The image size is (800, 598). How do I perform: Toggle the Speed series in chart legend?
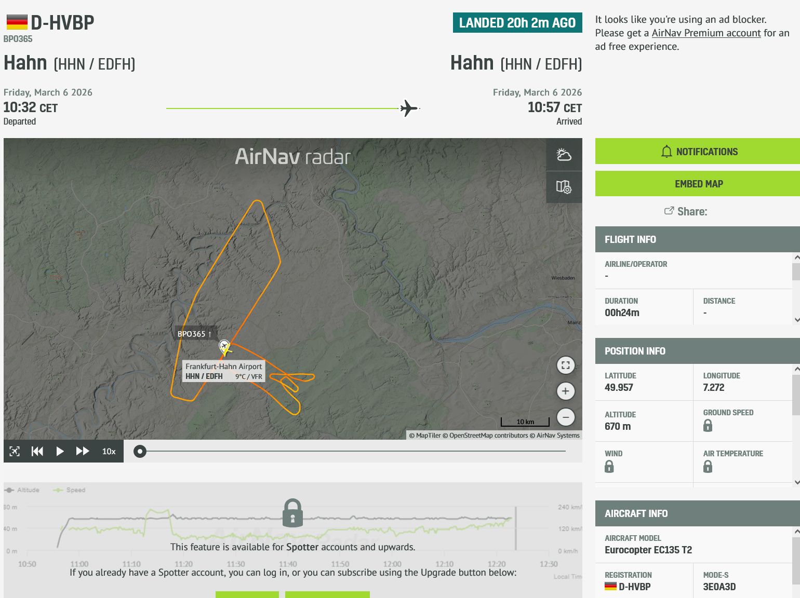coord(70,490)
